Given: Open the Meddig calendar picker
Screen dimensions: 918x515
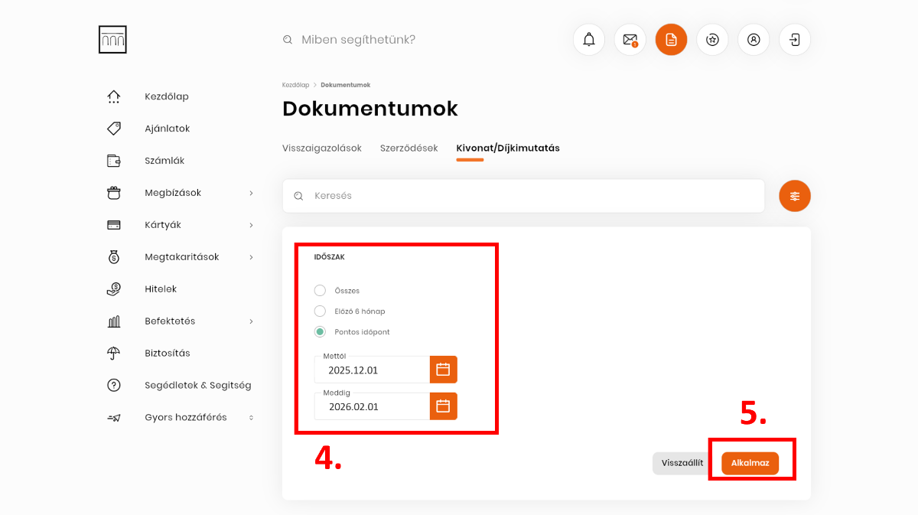Looking at the screenshot, I should 443,406.
